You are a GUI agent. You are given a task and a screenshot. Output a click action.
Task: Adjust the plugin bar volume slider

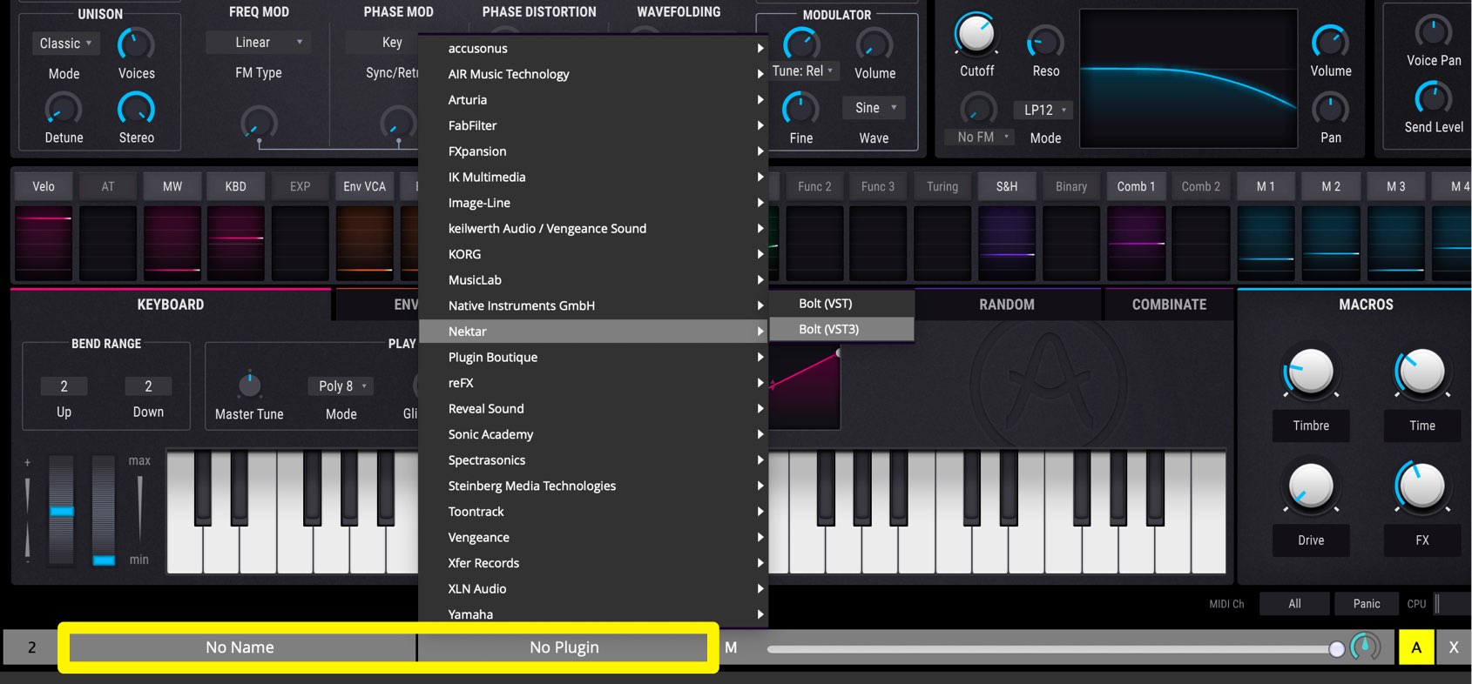[1055, 649]
